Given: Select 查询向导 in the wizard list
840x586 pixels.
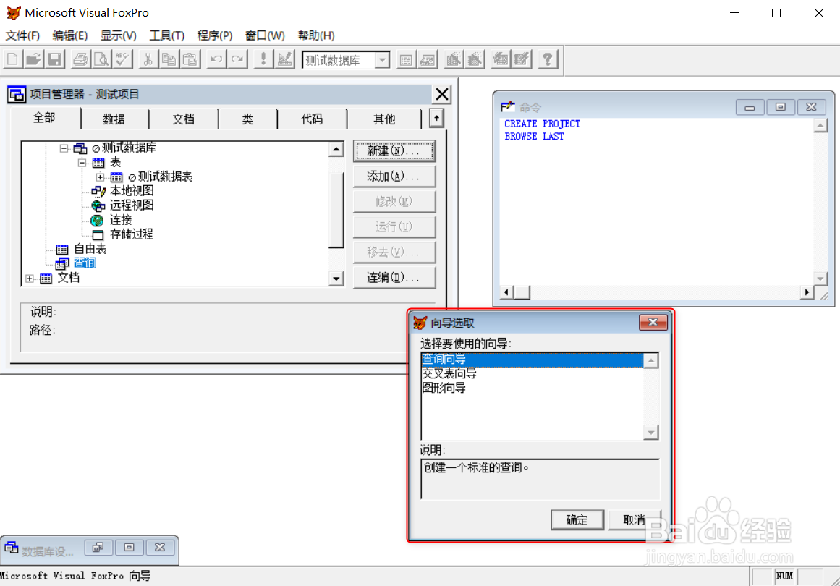Looking at the screenshot, I should click(532, 360).
